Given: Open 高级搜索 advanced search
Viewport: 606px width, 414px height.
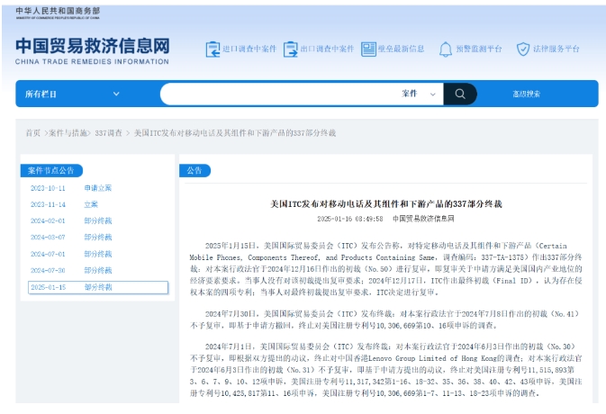Looking at the screenshot, I should coord(527,94).
